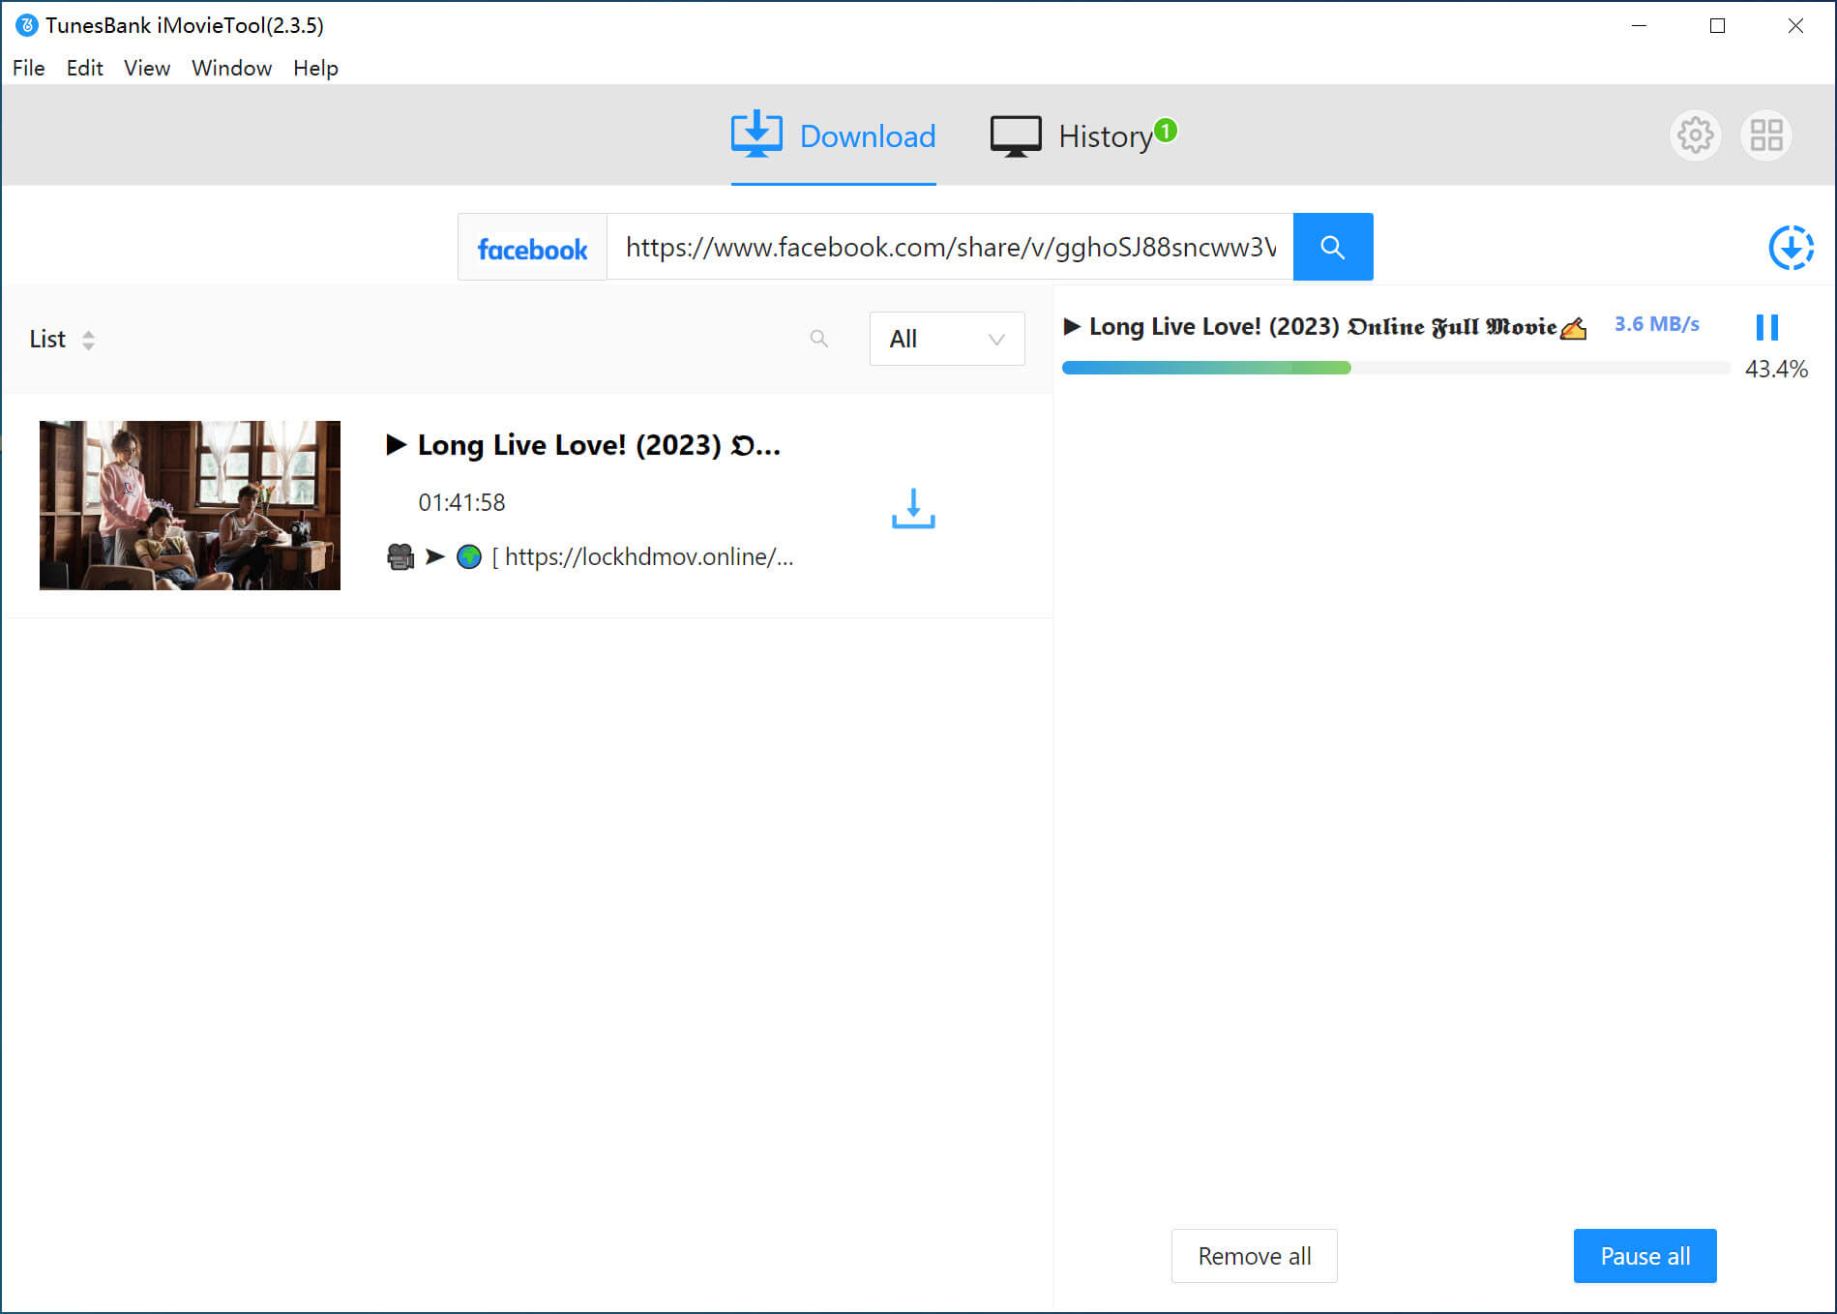Click the 01:41:58 duration text
The width and height of the screenshot is (1837, 1314).
tap(461, 502)
